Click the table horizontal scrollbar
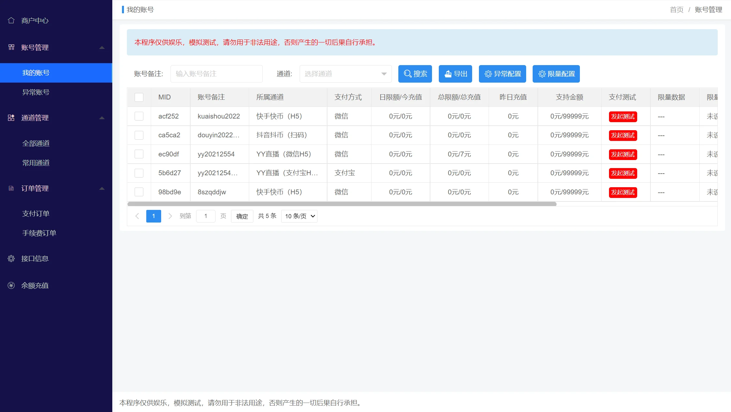The width and height of the screenshot is (731, 412). pos(342,204)
